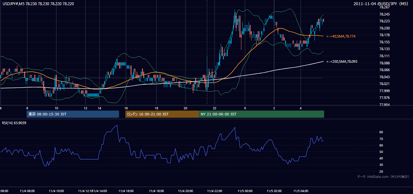Select the ロンドン 16:00-21:00 JST session bar
Image resolution: width=413 pixels, height=194 pixels.
(x=162, y=114)
